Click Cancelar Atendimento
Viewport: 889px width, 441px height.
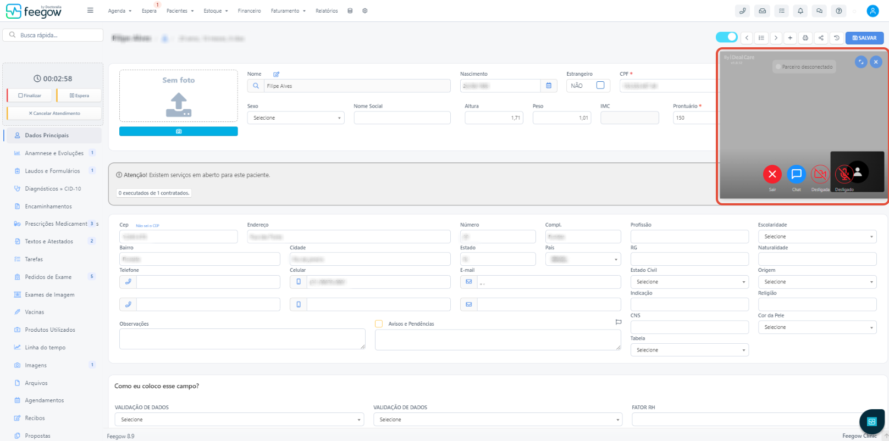click(54, 113)
